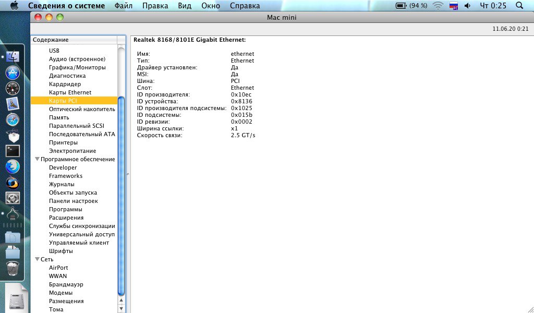Open Mail stamp icon in the Dock
Screen dimensions: 534x313
click(13, 104)
